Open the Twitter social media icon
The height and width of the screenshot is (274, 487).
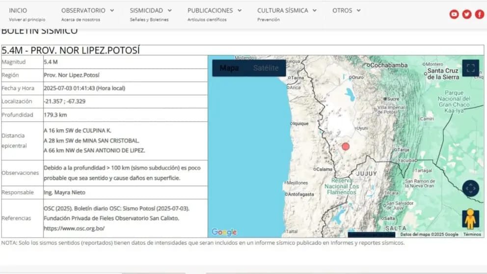pos(466,14)
